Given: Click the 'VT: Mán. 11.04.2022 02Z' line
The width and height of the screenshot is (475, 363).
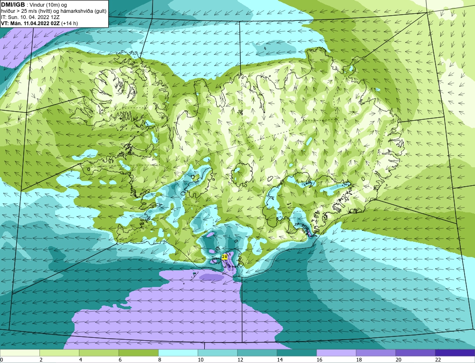Looking at the screenshot, I should click(x=39, y=23).
